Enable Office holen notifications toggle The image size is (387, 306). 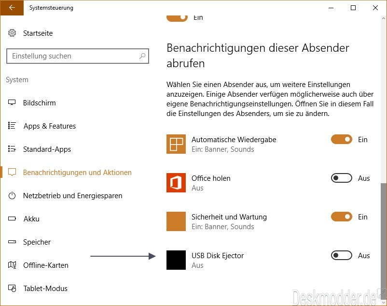pyautogui.click(x=342, y=178)
